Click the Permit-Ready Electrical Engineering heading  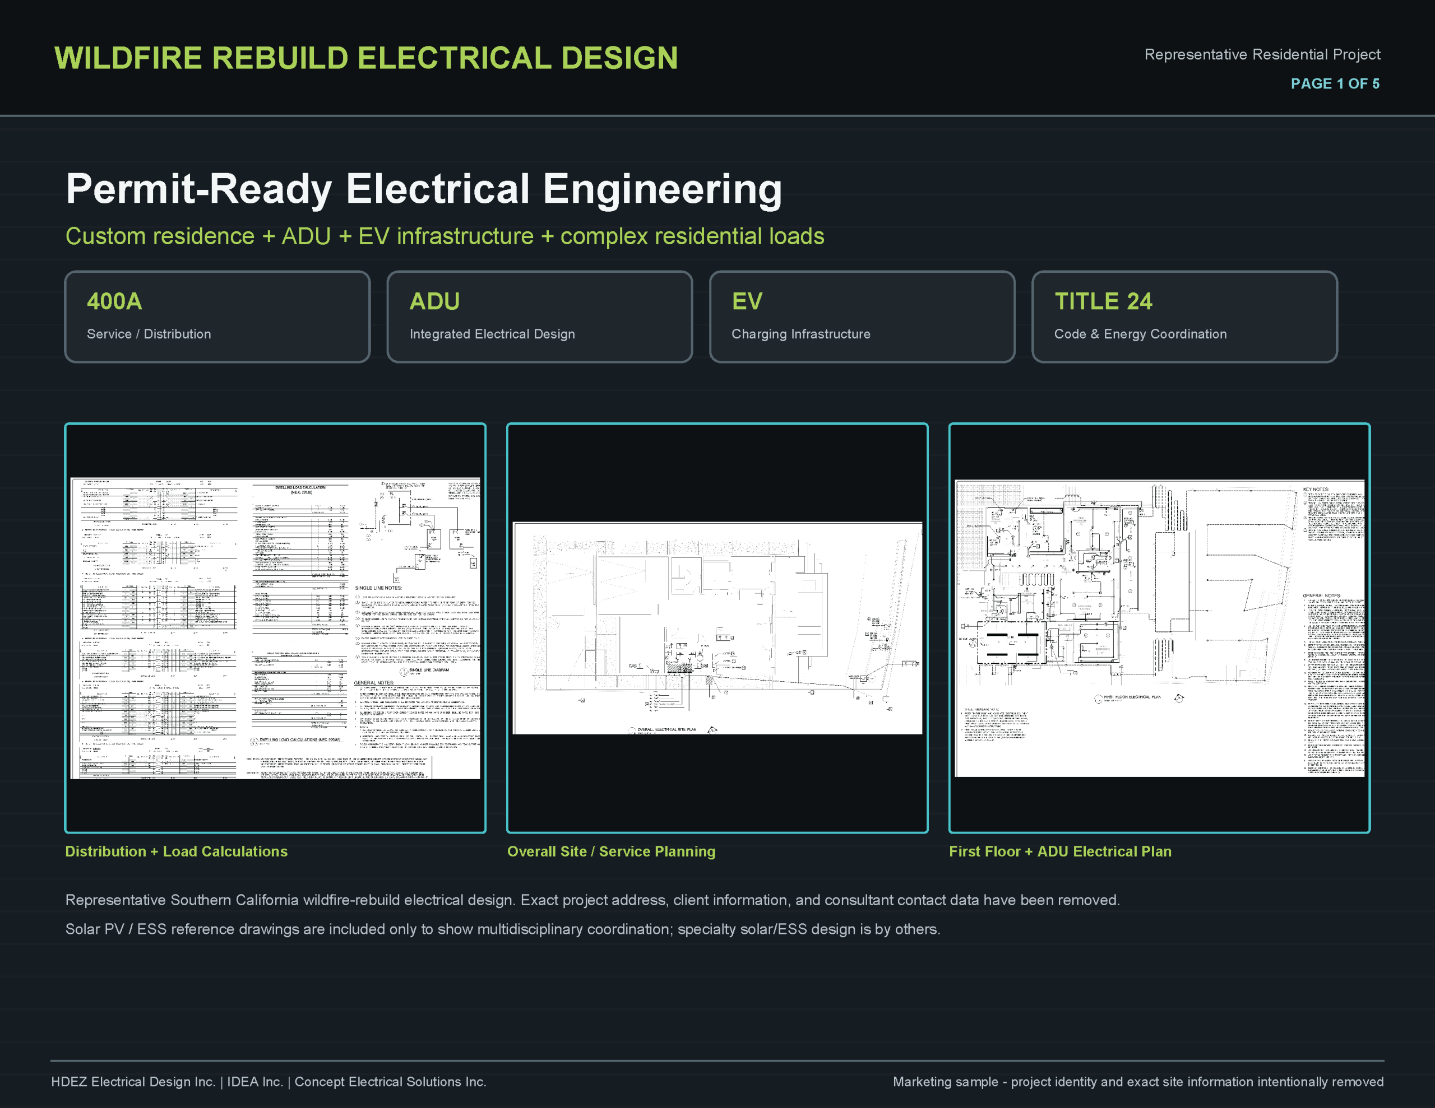[x=424, y=189]
